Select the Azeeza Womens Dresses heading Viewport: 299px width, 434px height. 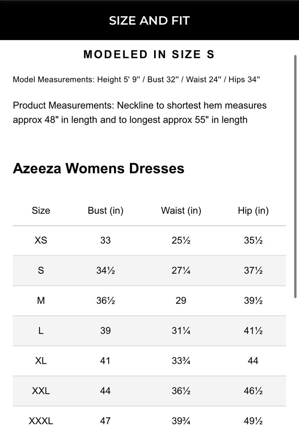98,168
